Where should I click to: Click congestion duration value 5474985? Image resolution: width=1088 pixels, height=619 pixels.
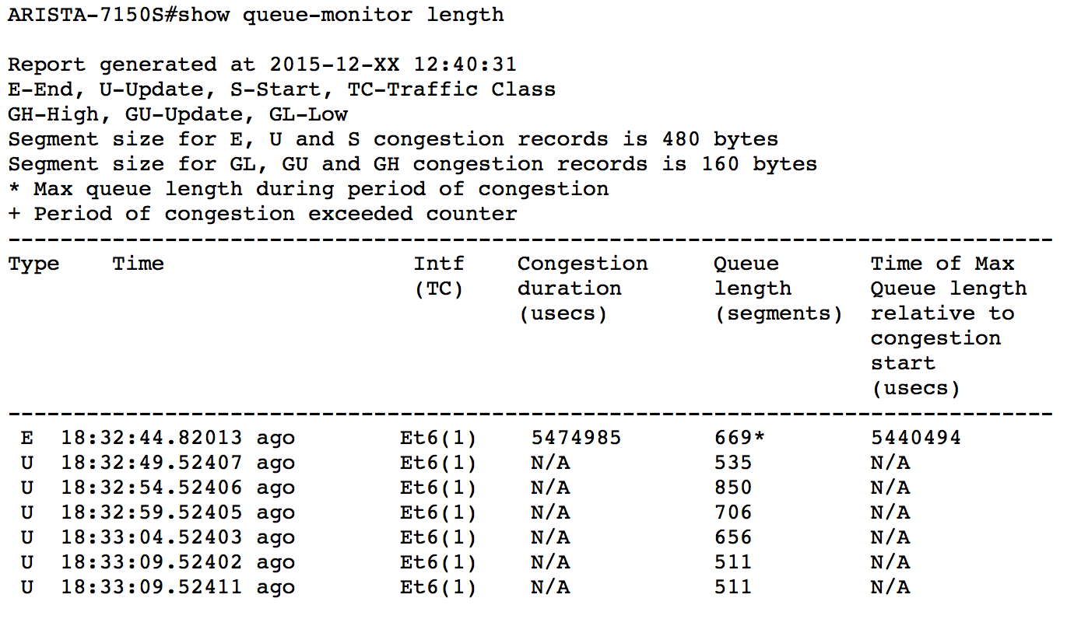coord(576,438)
